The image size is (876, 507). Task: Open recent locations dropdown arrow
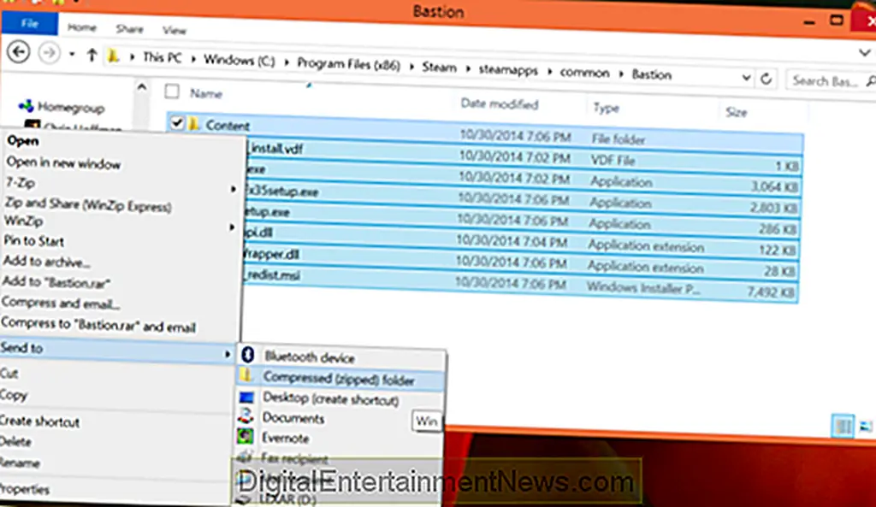[x=72, y=54]
